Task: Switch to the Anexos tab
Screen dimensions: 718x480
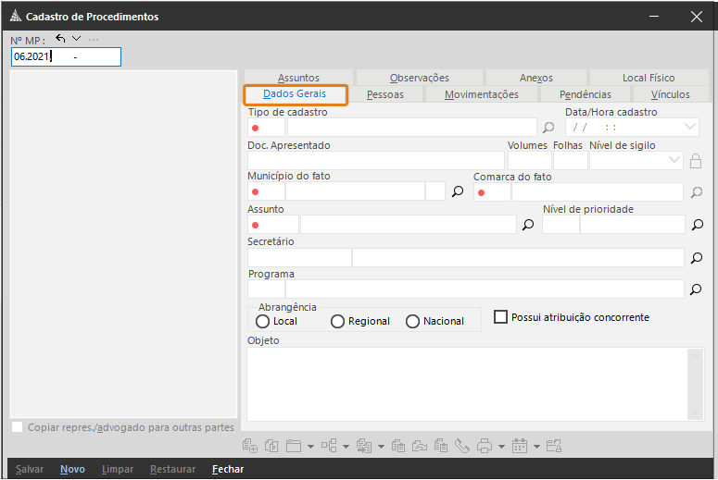Action: (x=536, y=78)
